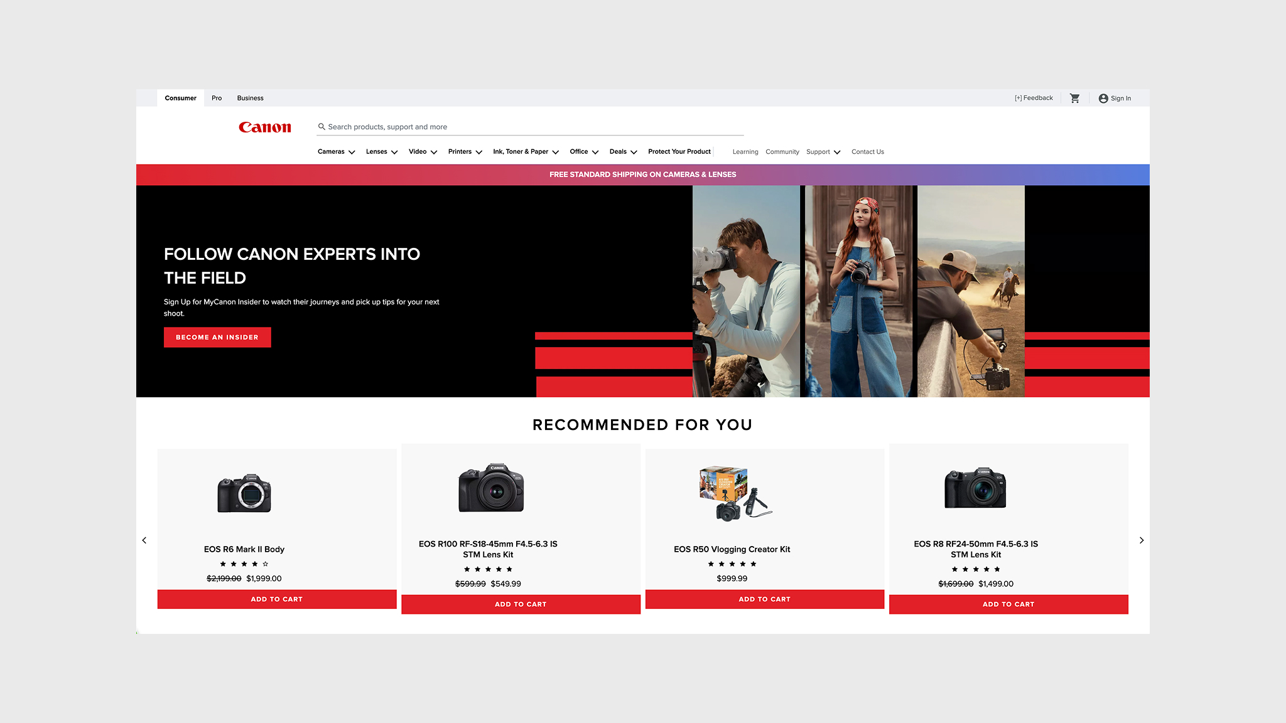Viewport: 1286px width, 723px height.
Task: Click the $1,499.00 sale price
Action: click(996, 584)
